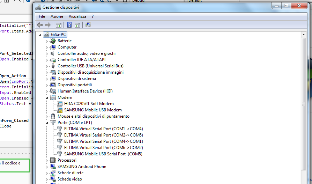312x184 pixels.
Task: Collapse the GiSa-PC root node
Action: pos(40,35)
